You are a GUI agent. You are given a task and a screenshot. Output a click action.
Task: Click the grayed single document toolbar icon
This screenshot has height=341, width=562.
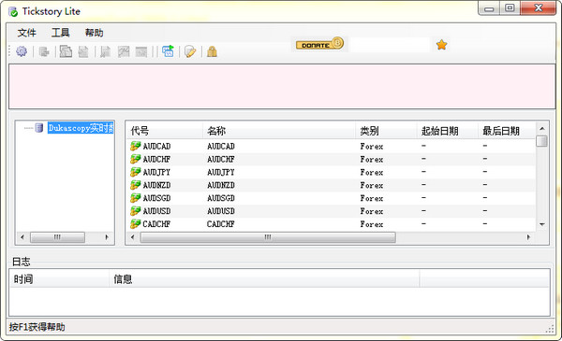coord(83,51)
